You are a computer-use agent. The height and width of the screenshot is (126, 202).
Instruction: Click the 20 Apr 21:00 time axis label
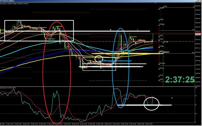point(76,124)
